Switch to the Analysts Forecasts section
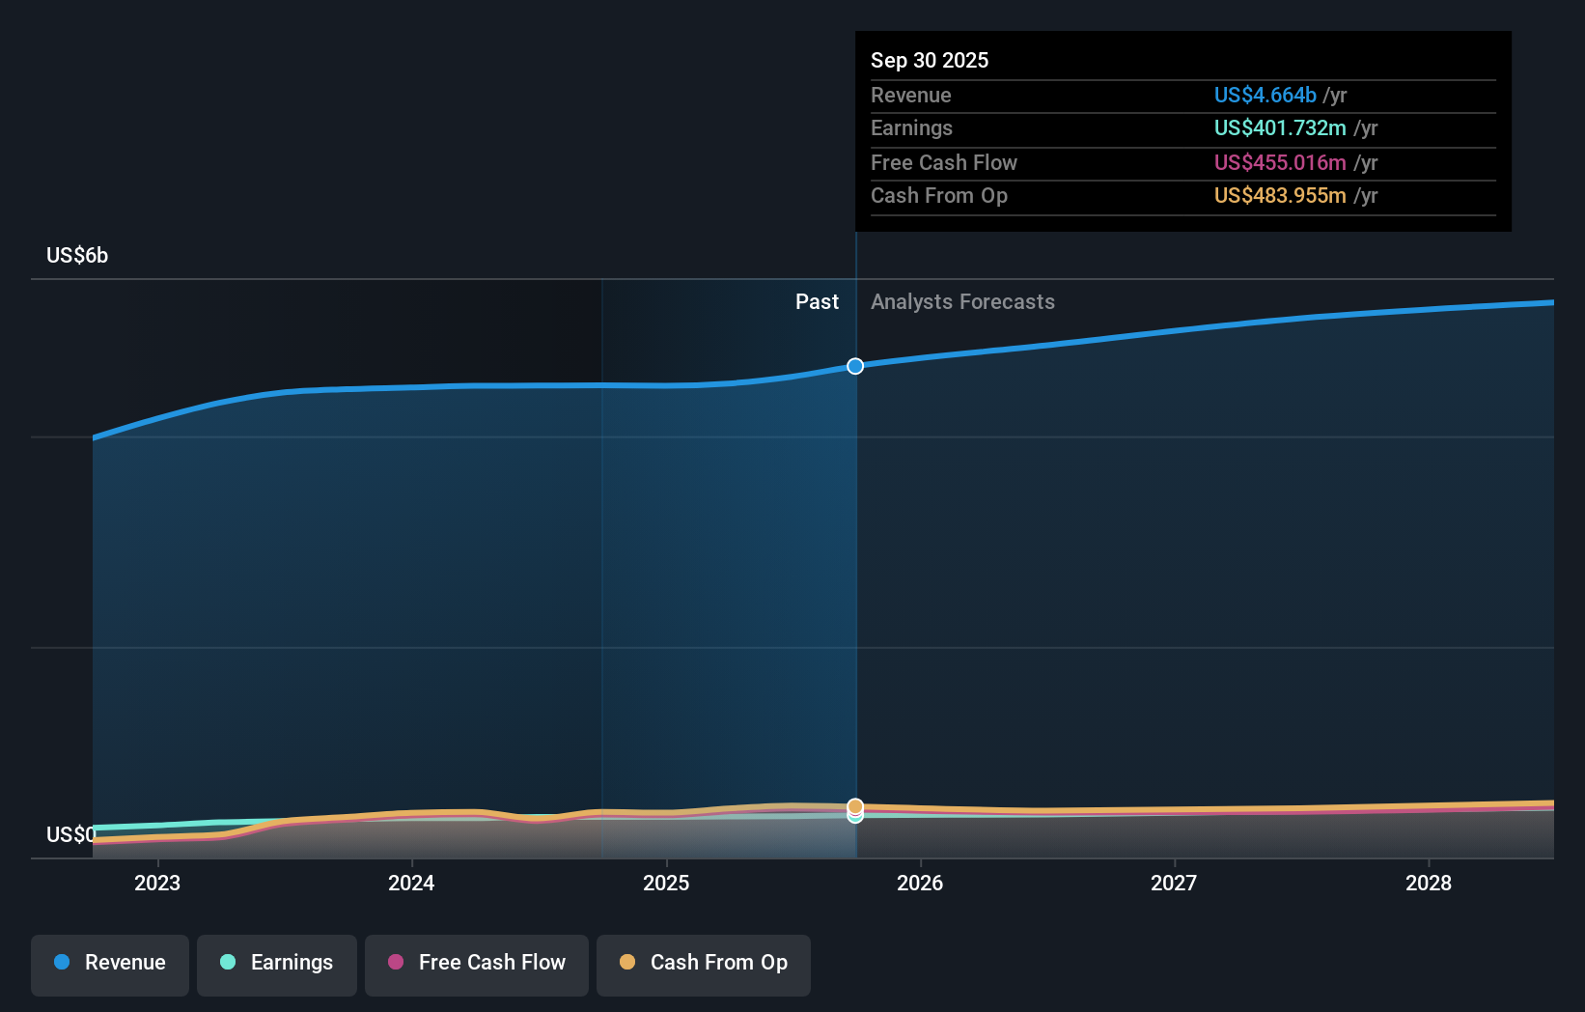This screenshot has height=1012, width=1585. 962,301
